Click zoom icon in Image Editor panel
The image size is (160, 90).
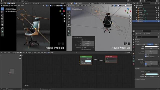(20, 55)
